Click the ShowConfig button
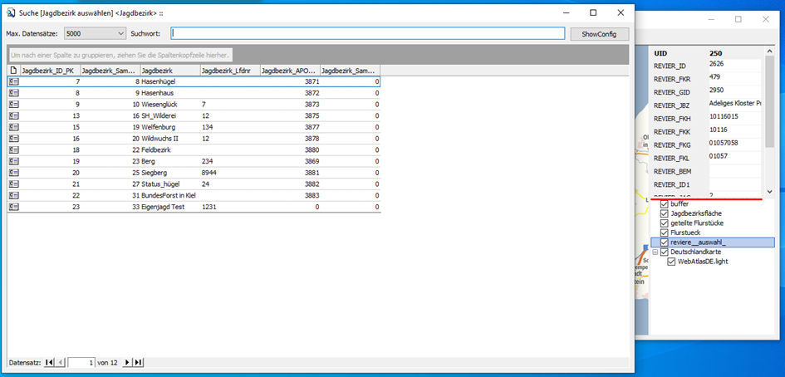 pos(599,34)
